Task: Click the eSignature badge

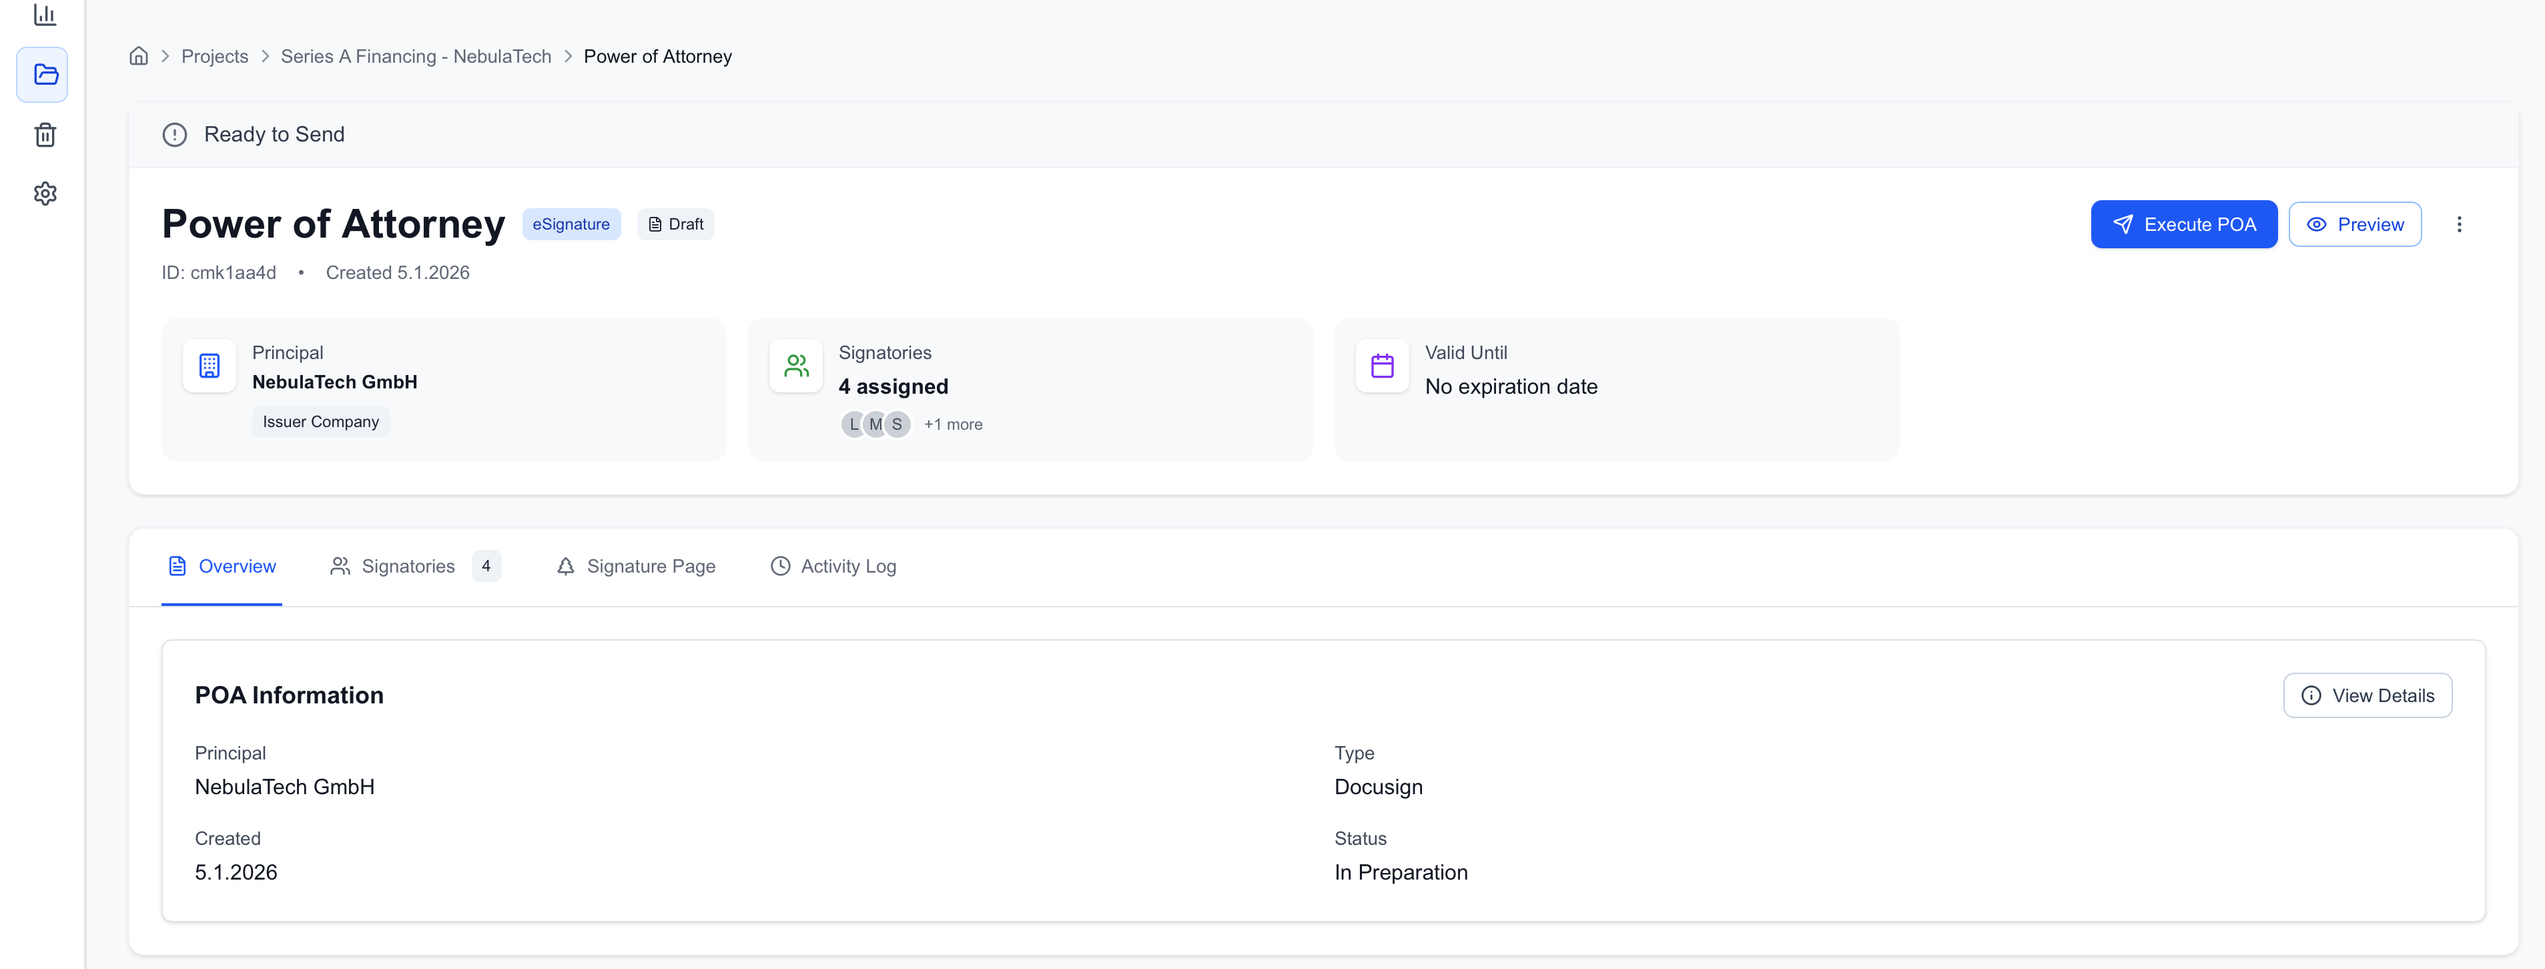Action: 571,224
